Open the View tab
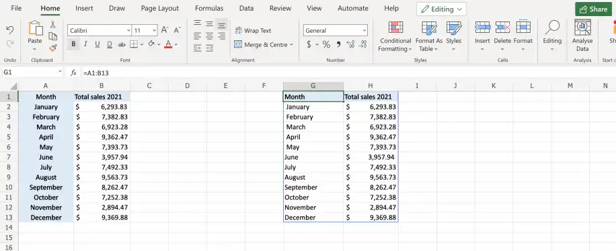616x251 pixels. (x=314, y=8)
